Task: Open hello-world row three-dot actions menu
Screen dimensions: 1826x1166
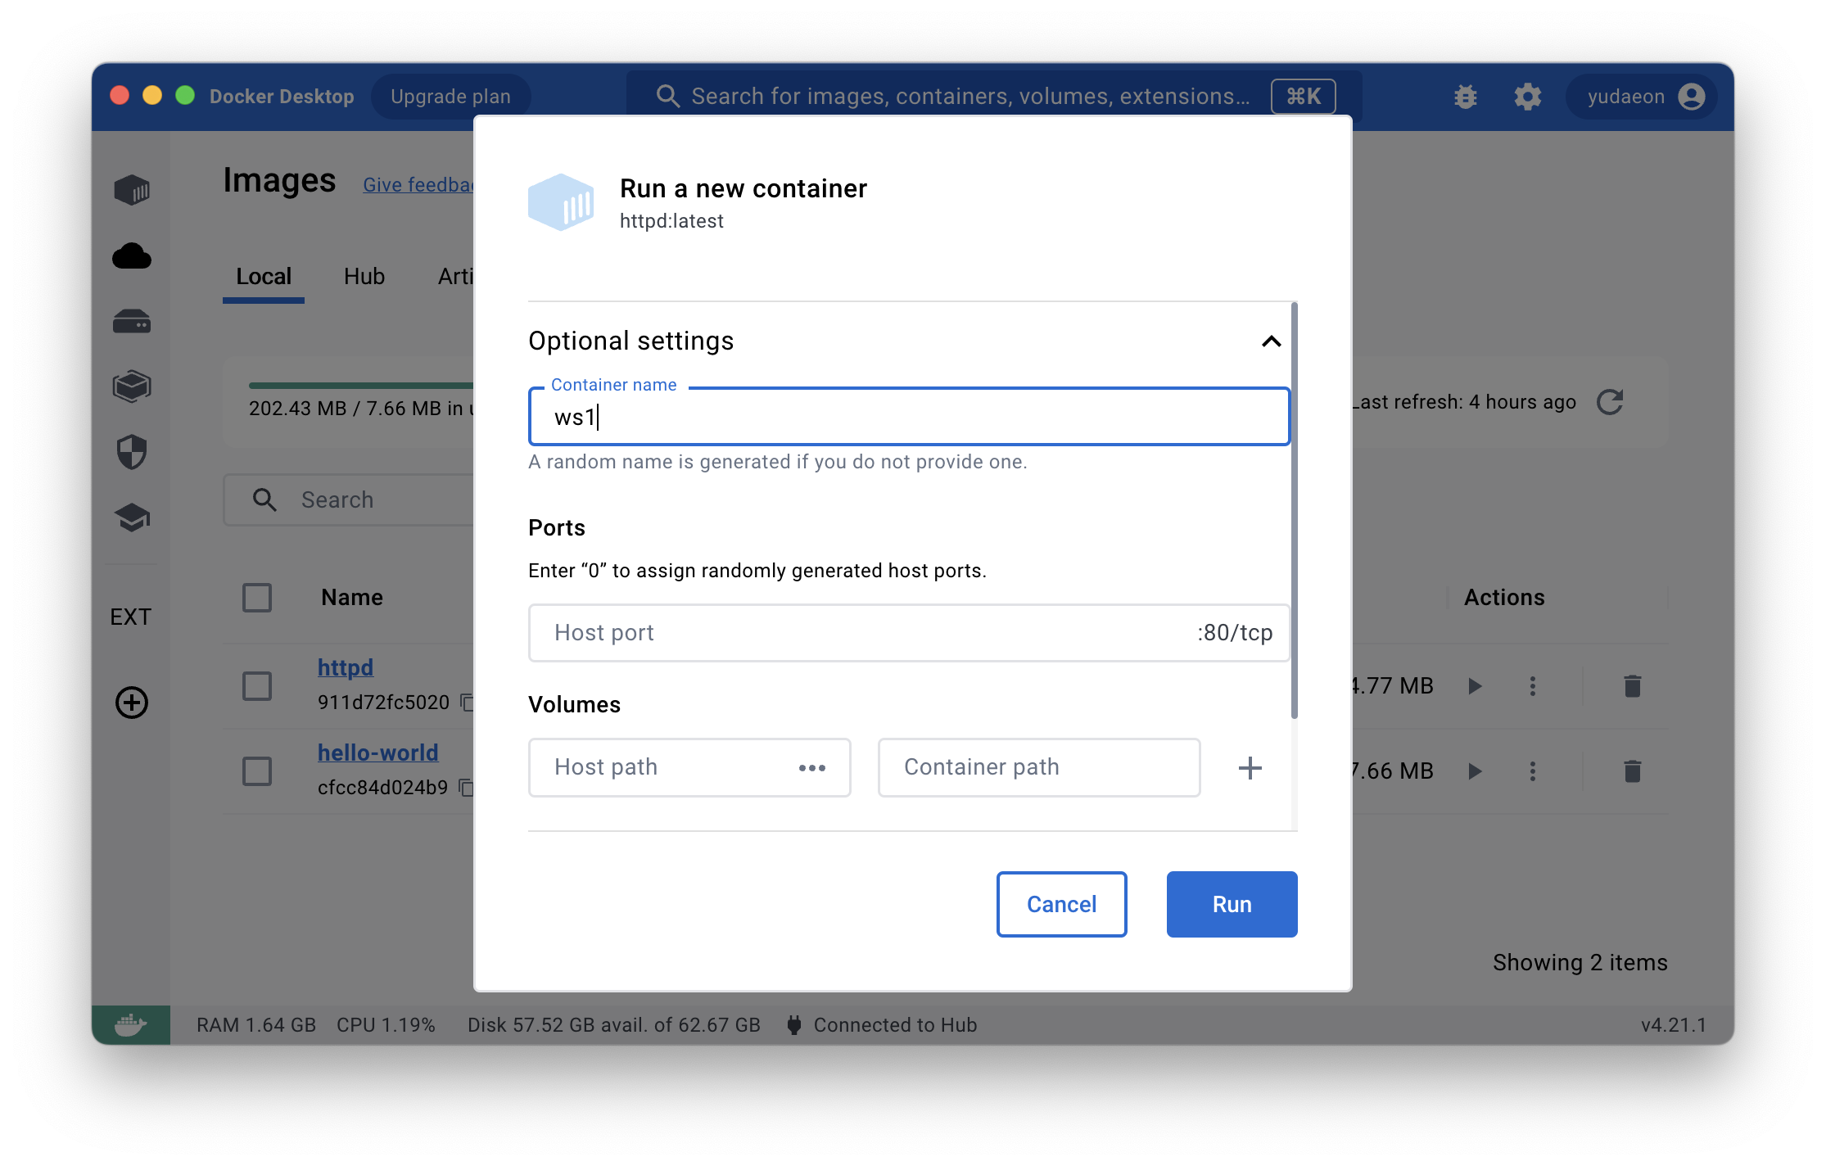Action: click(x=1533, y=771)
